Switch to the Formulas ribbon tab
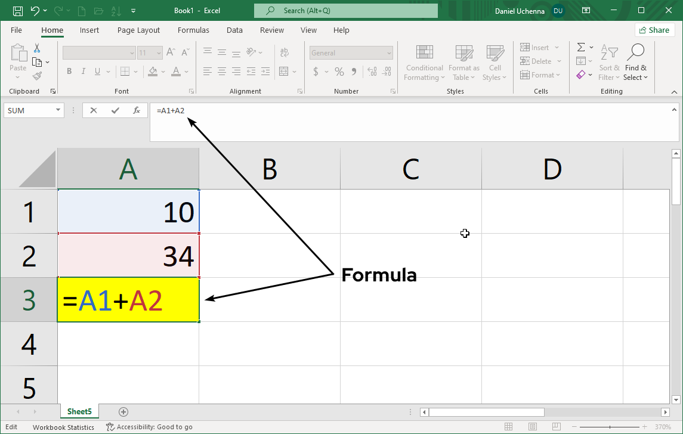683x434 pixels. 193,30
